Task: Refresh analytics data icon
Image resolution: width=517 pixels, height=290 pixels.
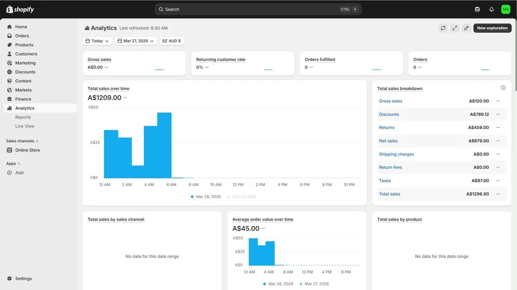Action: 443,28
